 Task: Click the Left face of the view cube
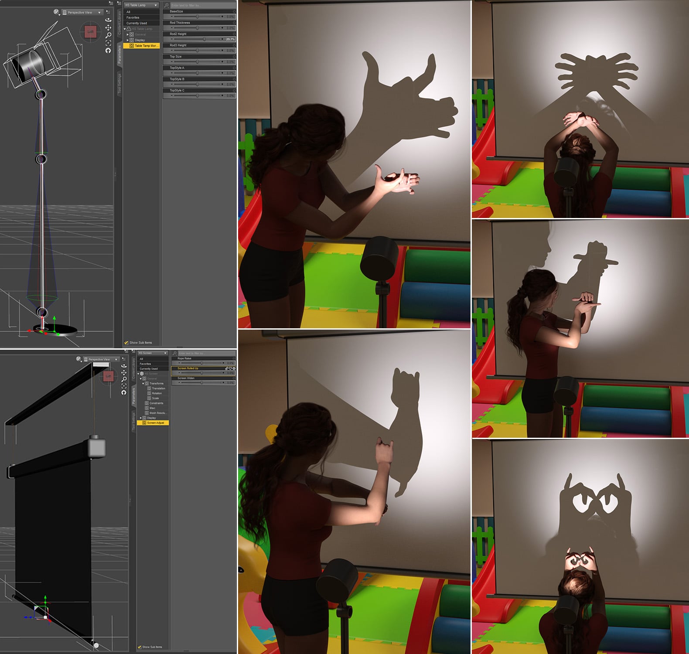click(90, 32)
